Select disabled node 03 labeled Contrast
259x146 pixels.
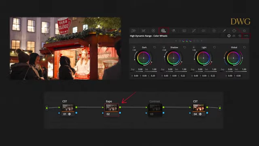[x=155, y=110]
